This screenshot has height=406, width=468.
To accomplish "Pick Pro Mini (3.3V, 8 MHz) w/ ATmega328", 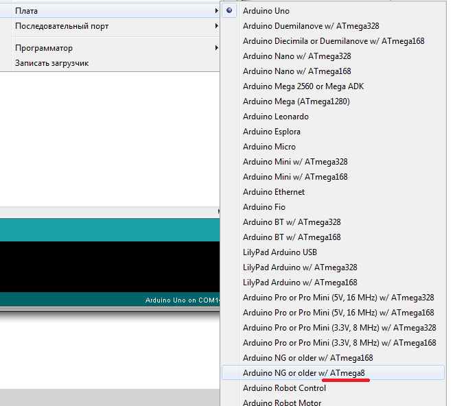I will (x=333, y=328).
